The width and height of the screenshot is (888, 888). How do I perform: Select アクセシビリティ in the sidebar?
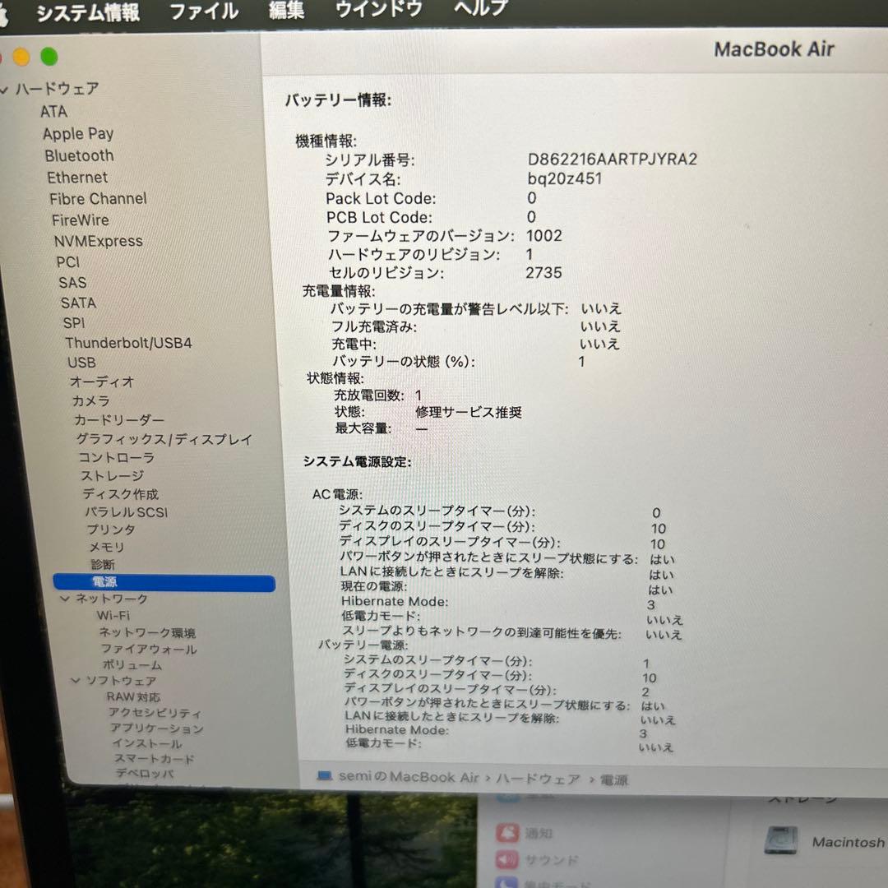tap(155, 713)
